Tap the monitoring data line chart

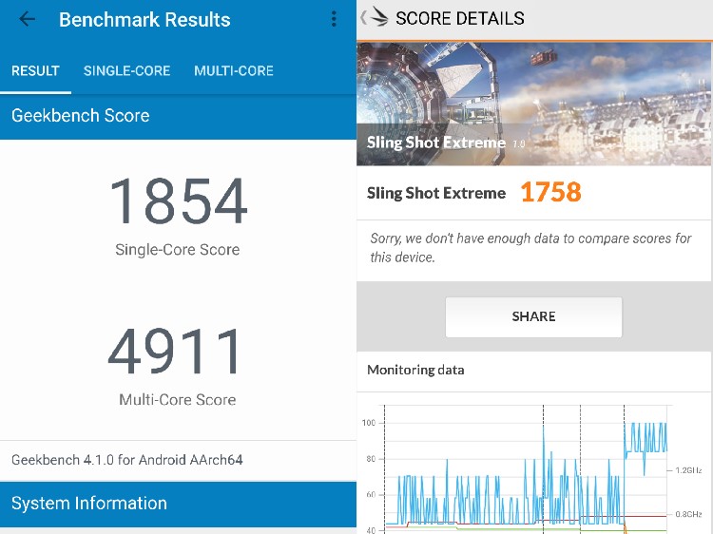pyautogui.click(x=526, y=469)
